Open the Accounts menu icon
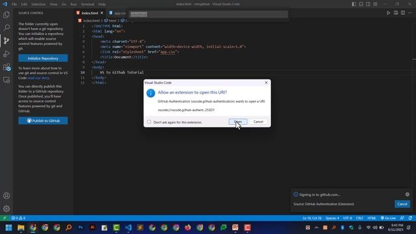416x234 pixels. (x=6, y=196)
